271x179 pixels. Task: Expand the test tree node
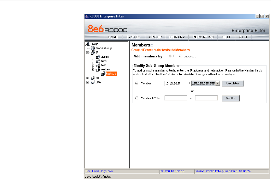93,65
